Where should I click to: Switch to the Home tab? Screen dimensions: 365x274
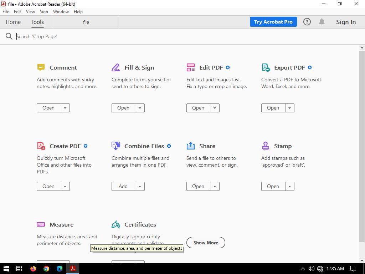(13, 22)
